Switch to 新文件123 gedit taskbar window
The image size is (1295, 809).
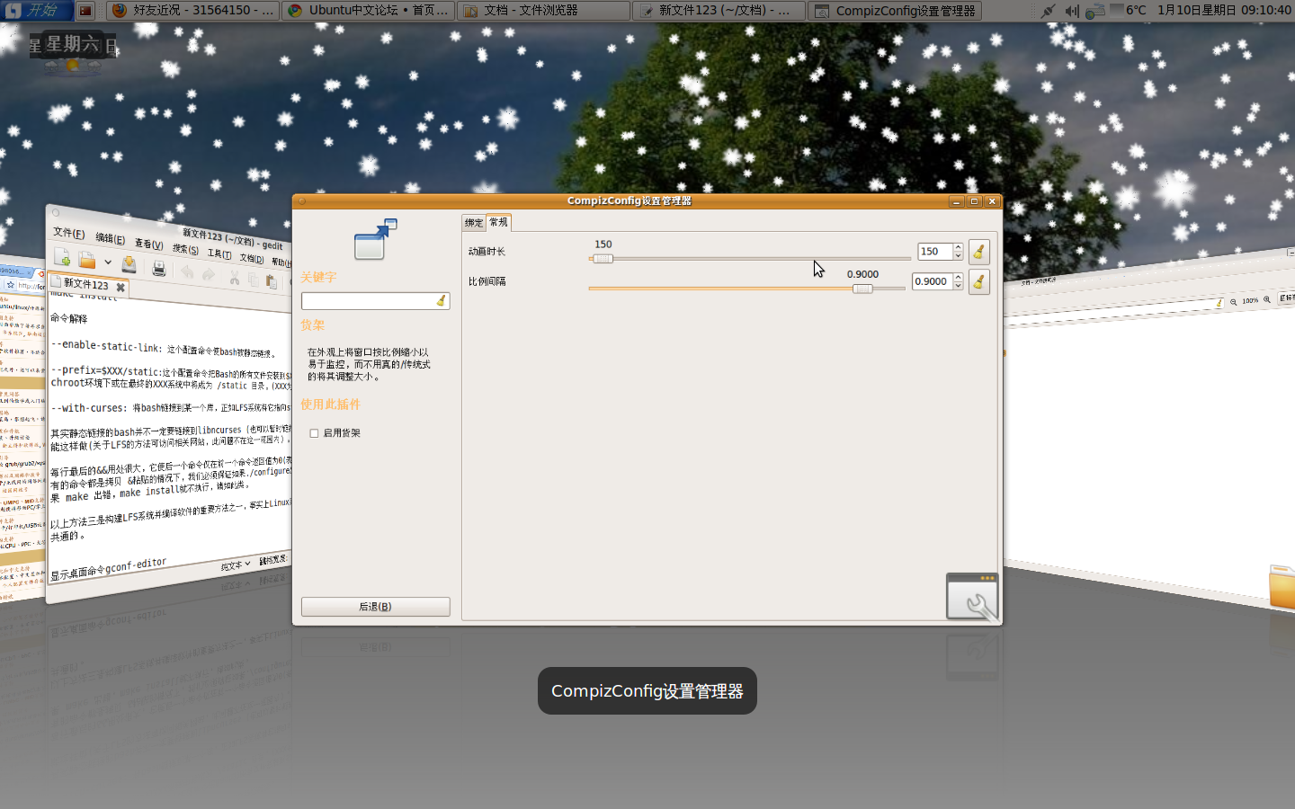point(719,11)
